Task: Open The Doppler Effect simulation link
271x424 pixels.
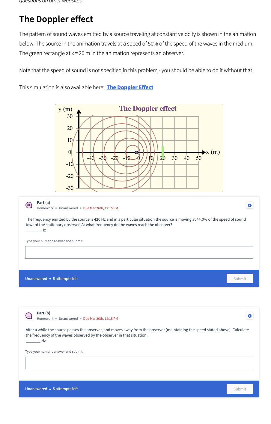Action: (130, 87)
